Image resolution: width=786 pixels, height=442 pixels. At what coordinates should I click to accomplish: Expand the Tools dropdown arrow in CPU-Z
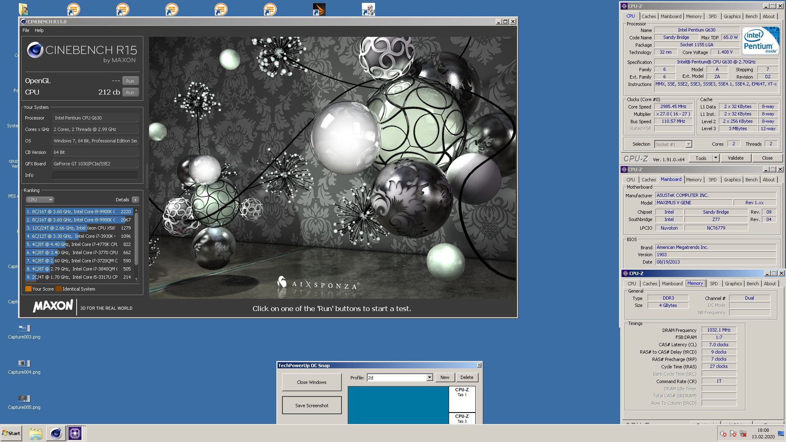tap(716, 158)
